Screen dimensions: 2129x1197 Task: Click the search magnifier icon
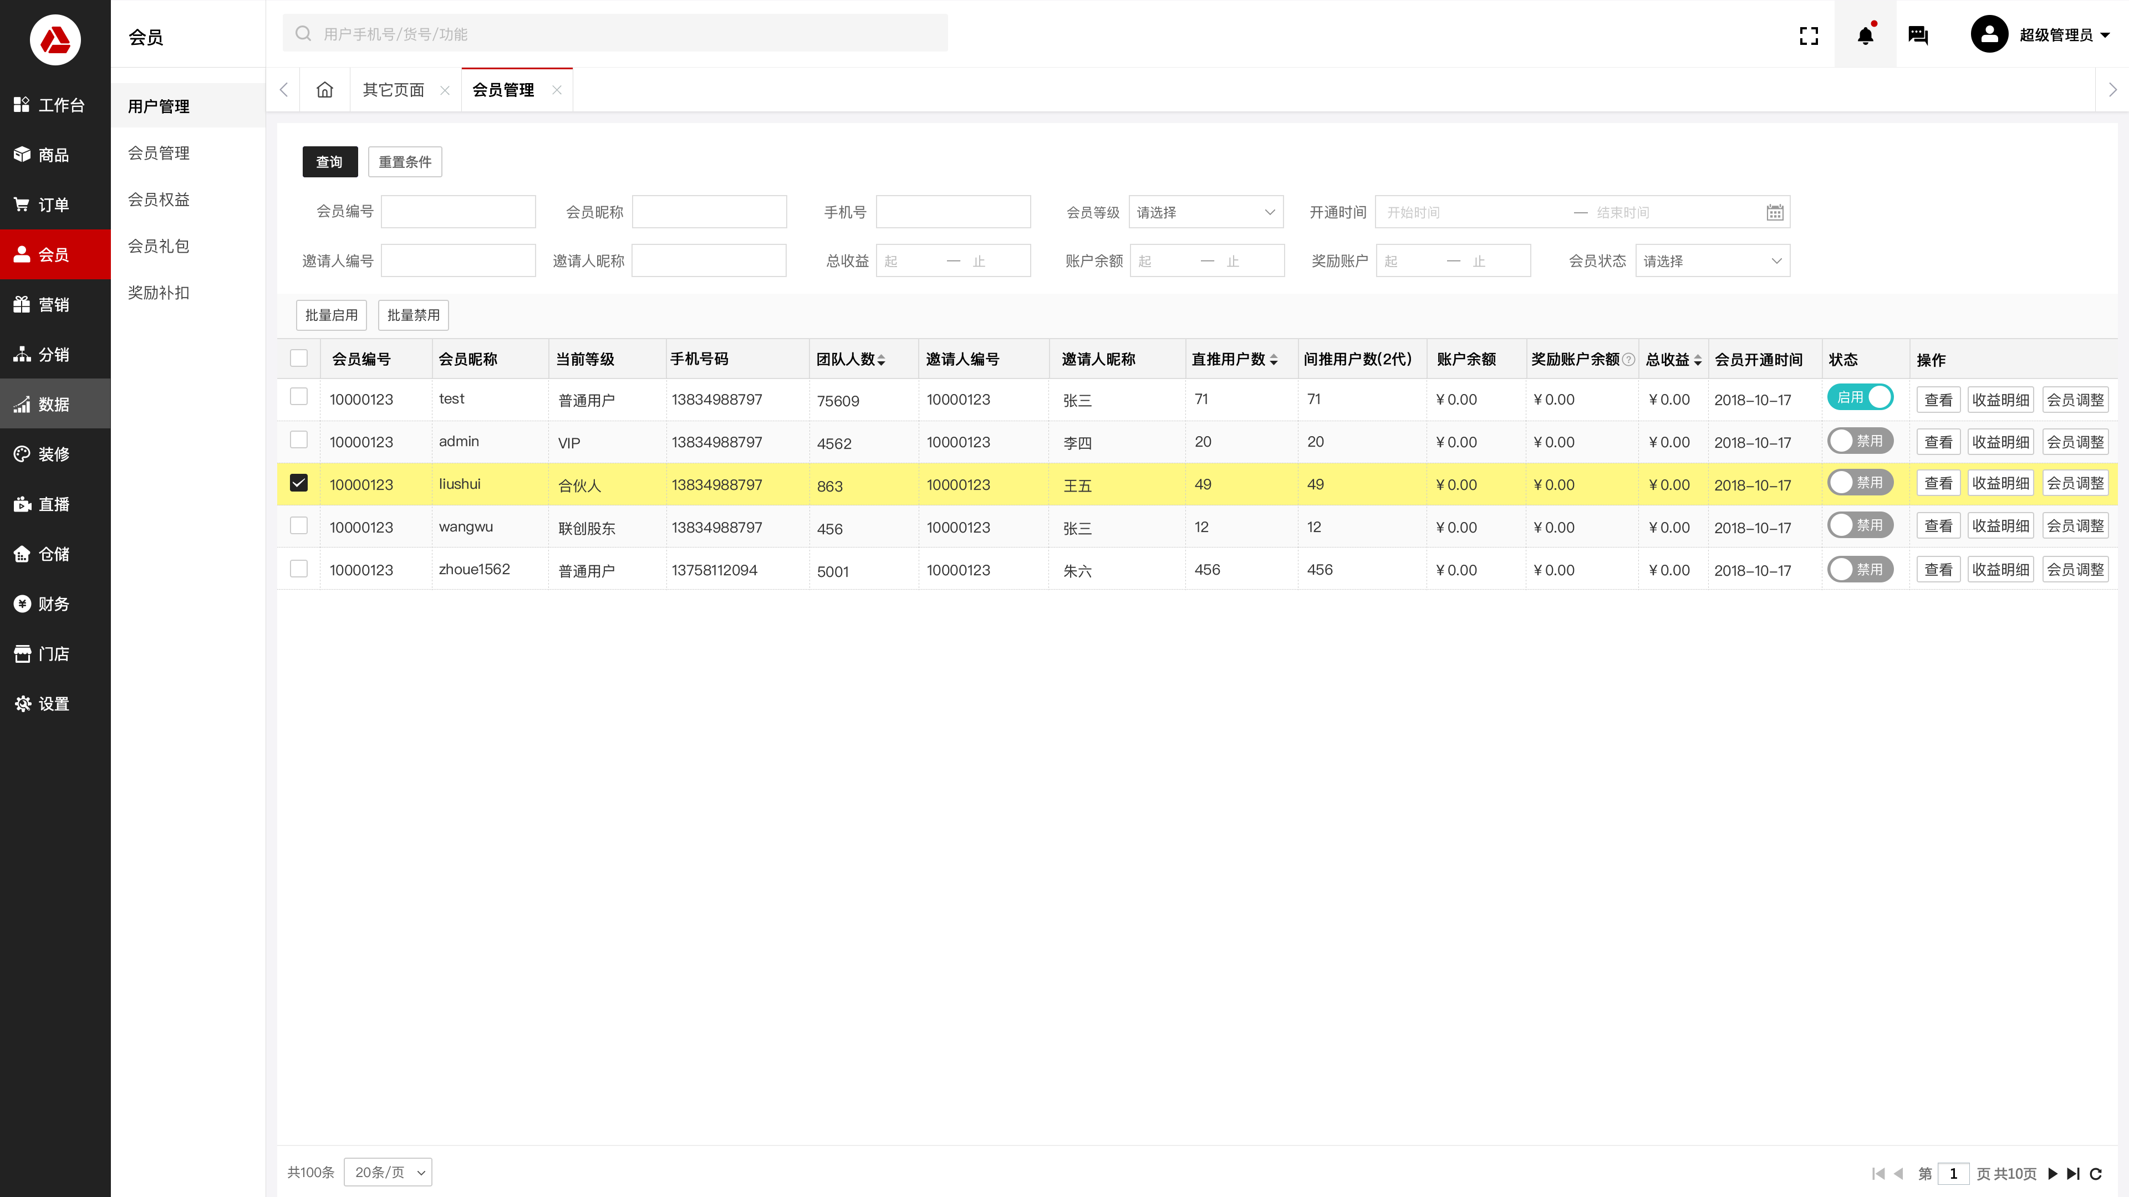pos(303,34)
